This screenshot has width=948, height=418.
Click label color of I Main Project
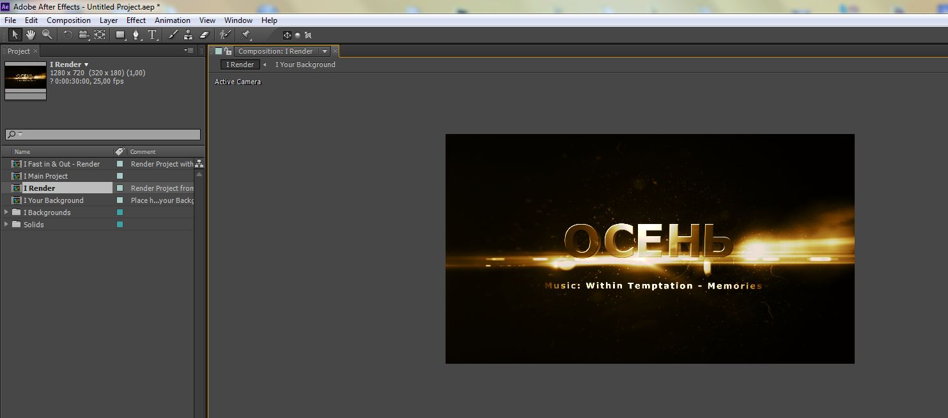[x=120, y=176]
